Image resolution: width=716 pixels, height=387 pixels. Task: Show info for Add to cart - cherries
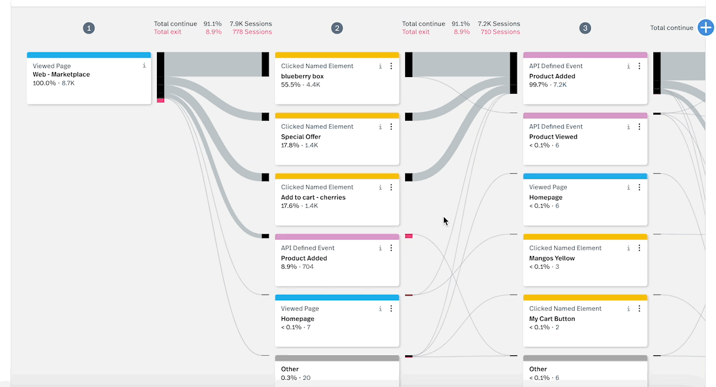380,188
